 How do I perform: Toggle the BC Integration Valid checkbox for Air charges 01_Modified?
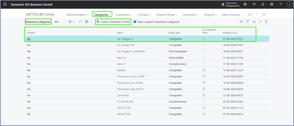click(204, 51)
